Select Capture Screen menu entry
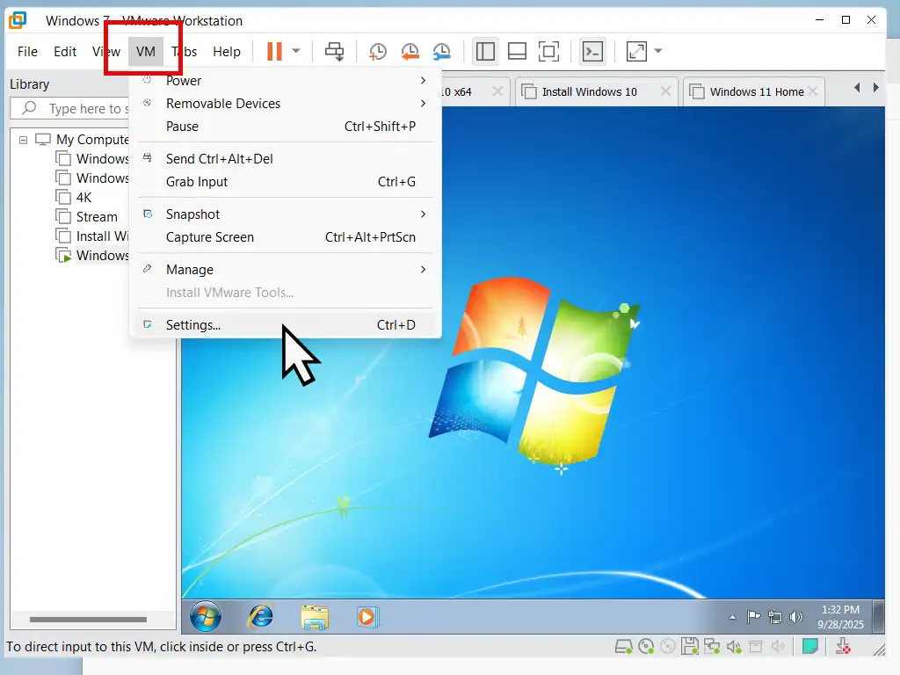This screenshot has height=675, width=900. tap(286, 237)
